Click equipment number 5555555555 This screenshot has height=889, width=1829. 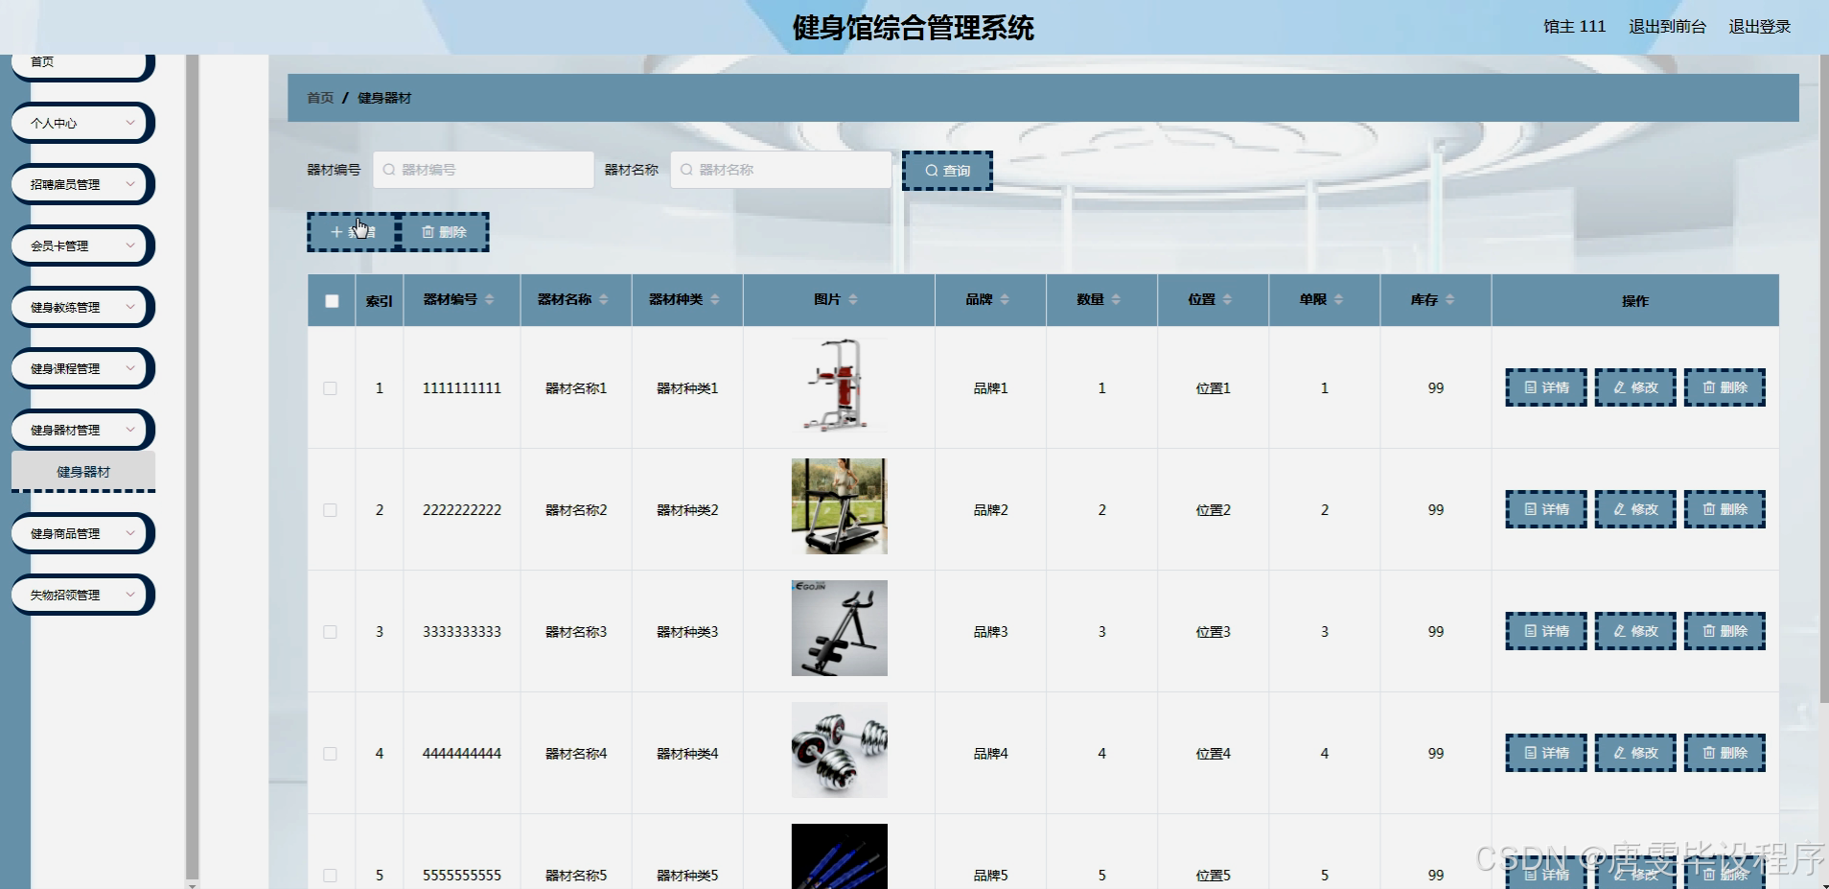[x=462, y=876]
